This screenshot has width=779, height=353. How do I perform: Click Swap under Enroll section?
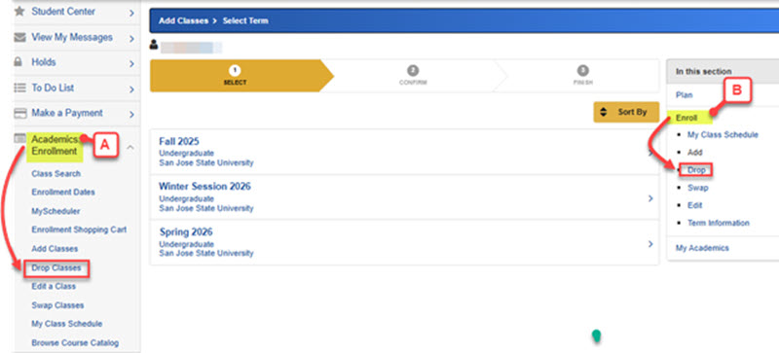(x=698, y=188)
